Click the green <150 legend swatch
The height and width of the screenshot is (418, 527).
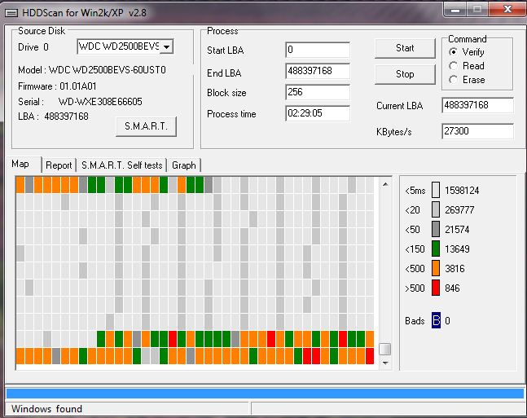[436, 249]
